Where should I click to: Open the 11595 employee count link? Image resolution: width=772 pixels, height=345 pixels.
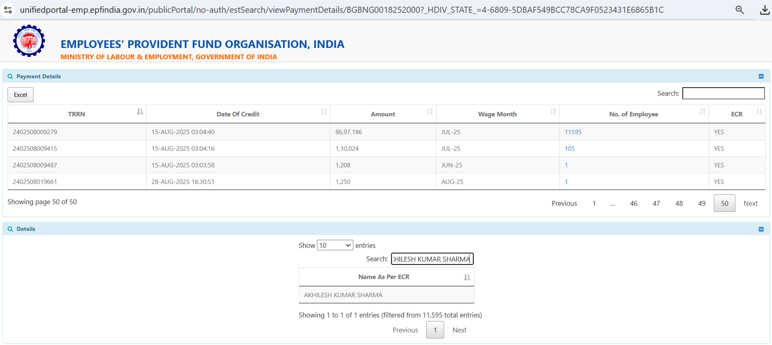pos(573,132)
